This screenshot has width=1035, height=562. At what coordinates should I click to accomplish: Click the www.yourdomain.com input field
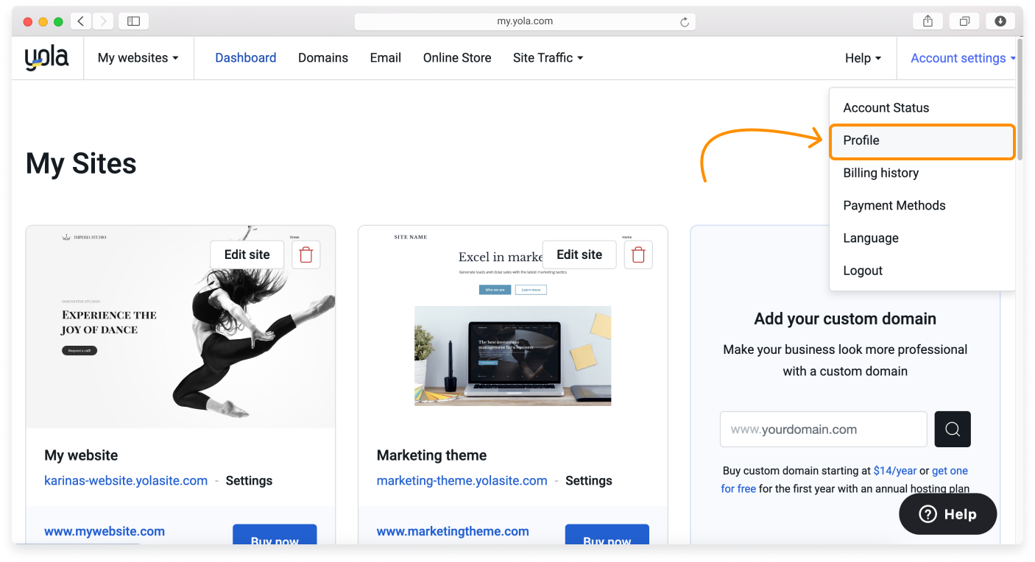pos(822,429)
